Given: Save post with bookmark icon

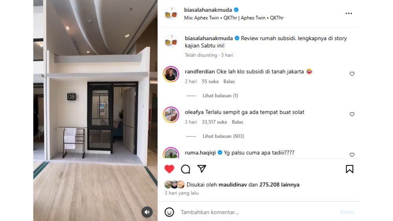Looking at the screenshot, I should tap(349, 169).
